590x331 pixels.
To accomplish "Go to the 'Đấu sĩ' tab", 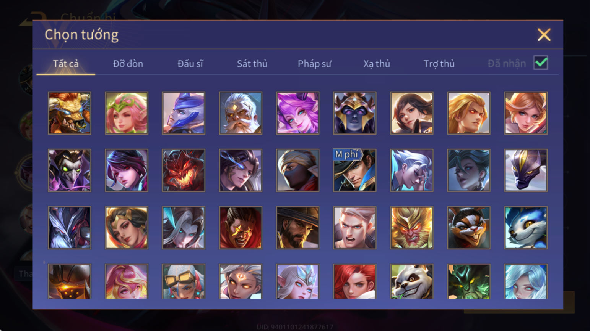I will click(x=190, y=64).
